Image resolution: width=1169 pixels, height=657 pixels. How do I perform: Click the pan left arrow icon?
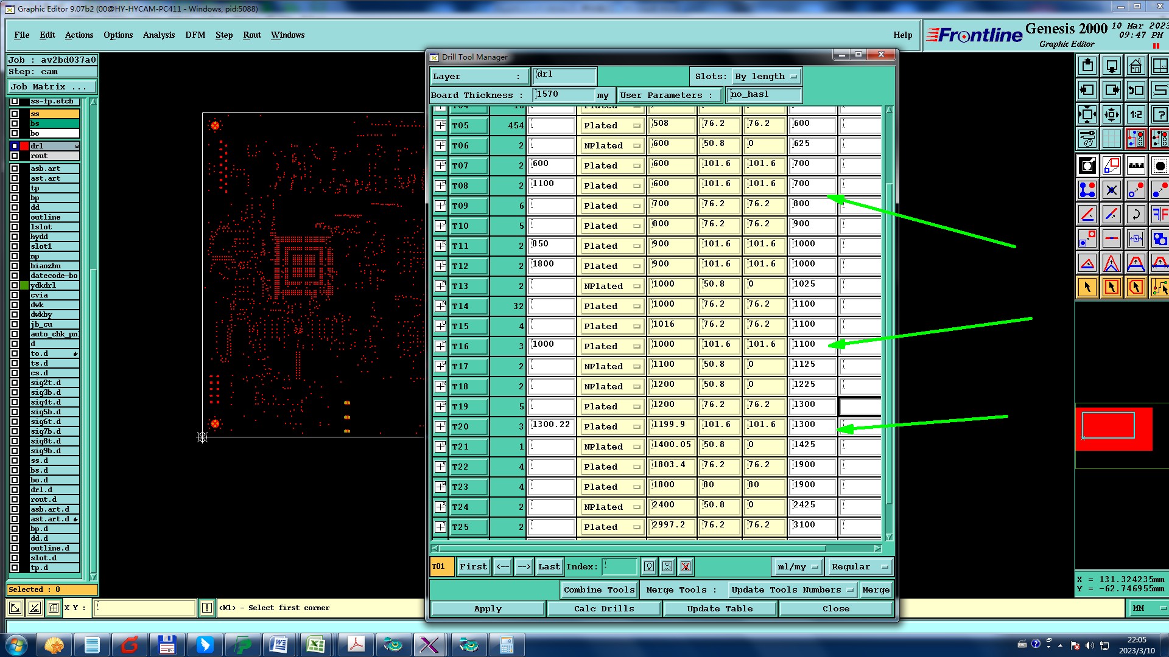pos(1087,90)
